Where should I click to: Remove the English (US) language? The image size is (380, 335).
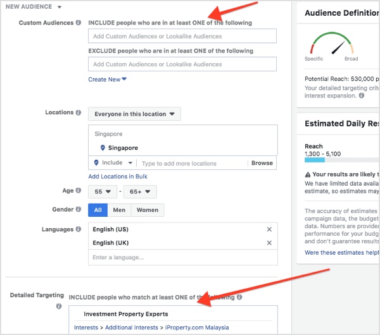tap(269, 229)
